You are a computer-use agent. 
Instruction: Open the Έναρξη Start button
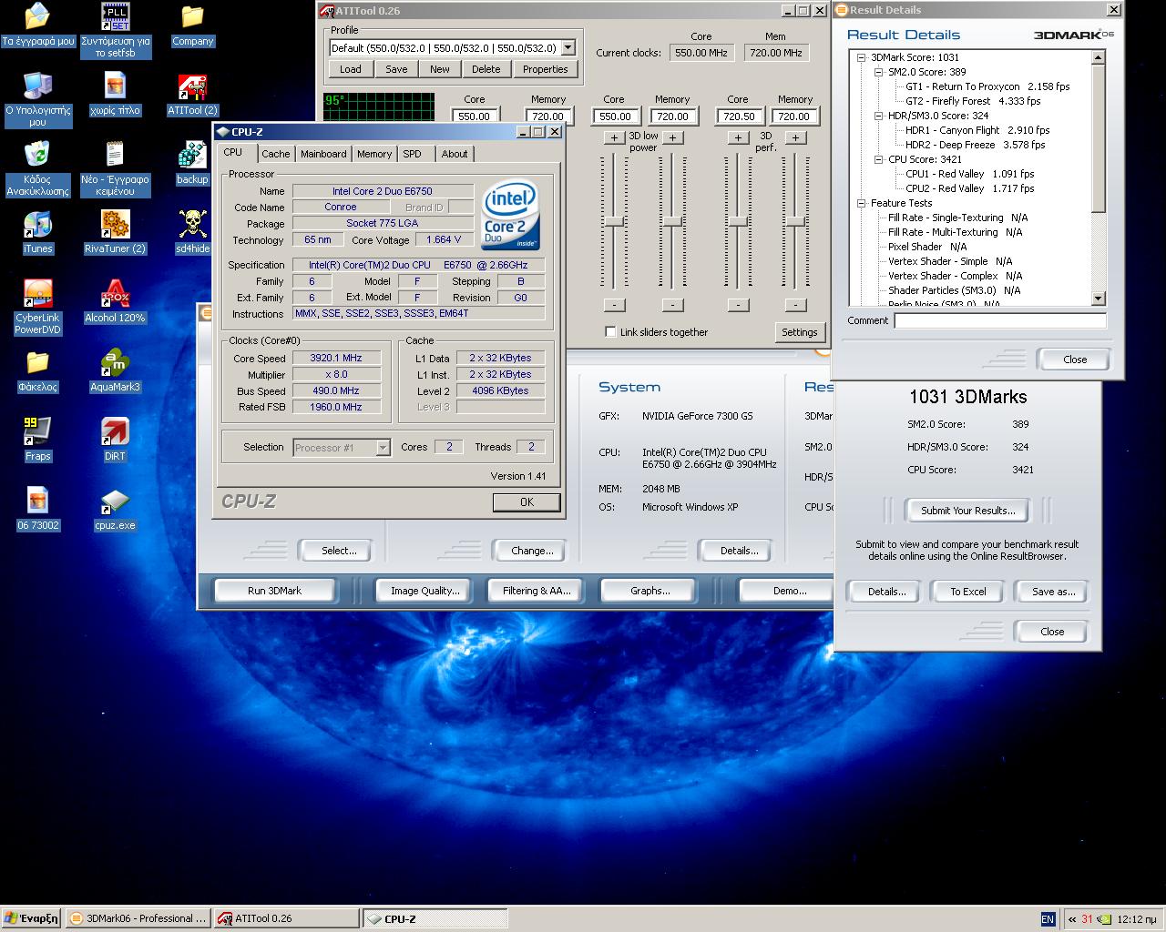(31, 919)
